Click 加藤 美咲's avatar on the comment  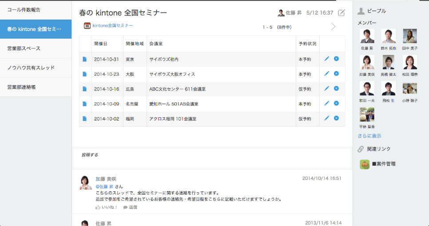(85, 183)
